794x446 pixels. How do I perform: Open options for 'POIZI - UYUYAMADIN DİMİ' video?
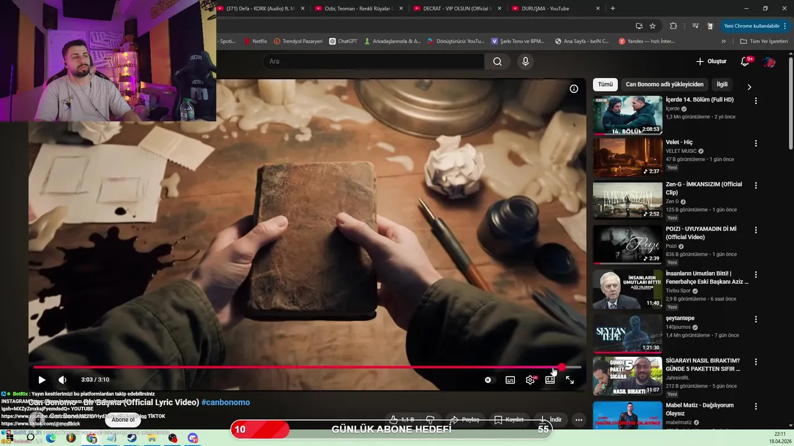[x=756, y=230]
